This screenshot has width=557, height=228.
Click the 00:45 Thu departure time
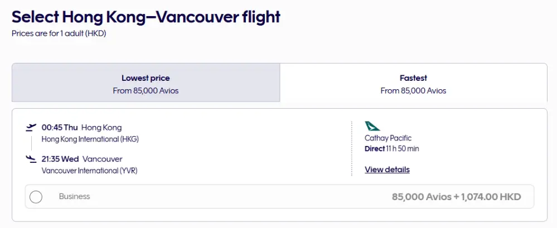(x=60, y=128)
